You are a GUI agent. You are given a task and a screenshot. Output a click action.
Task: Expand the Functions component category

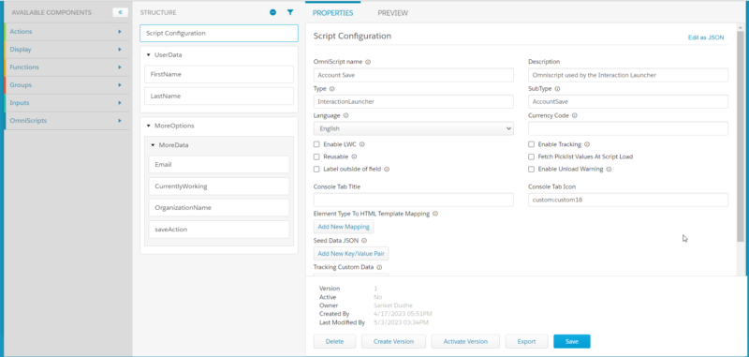click(x=66, y=67)
